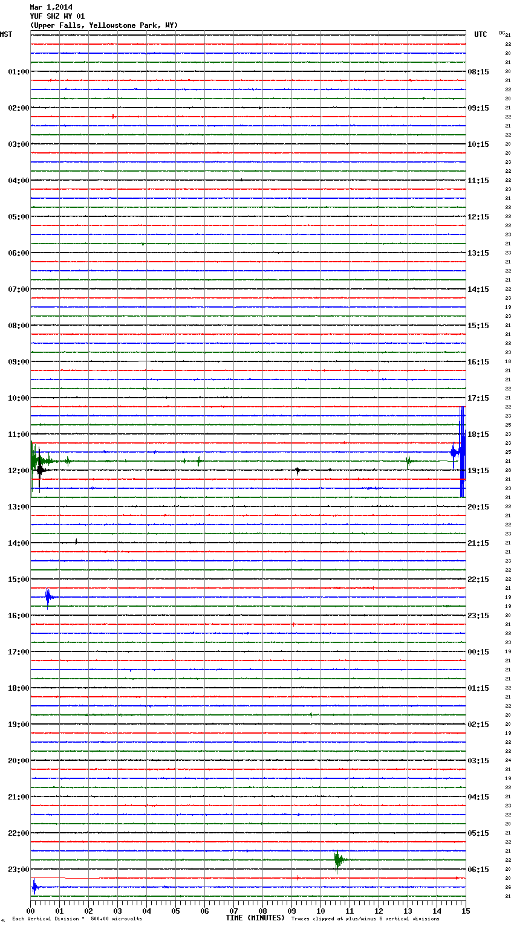514x927 pixels.
Task: Click the 19:15 UTC time label
Action: [x=478, y=471]
